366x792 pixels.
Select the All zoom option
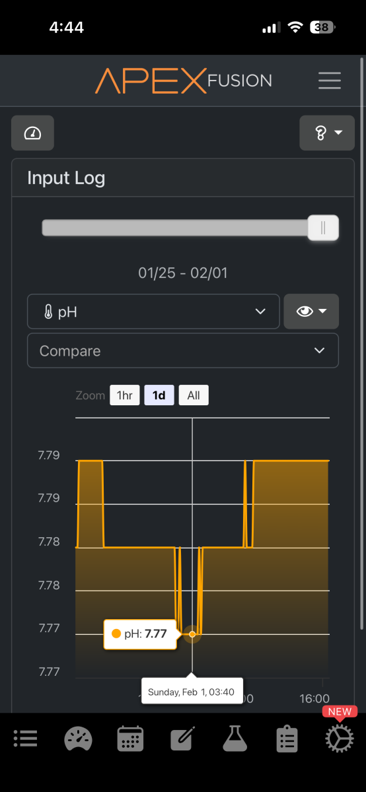pos(194,395)
